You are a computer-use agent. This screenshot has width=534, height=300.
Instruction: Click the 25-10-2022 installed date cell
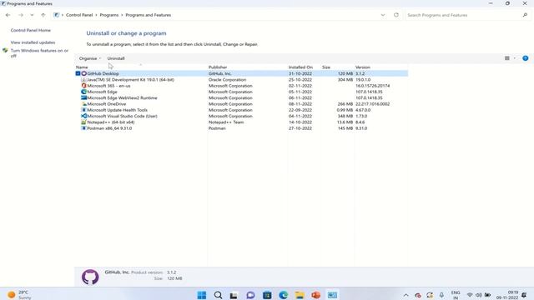tap(300, 80)
